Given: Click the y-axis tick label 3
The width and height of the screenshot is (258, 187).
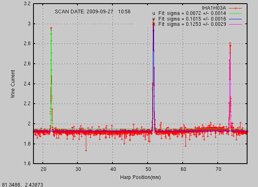Looking at the screenshot, I should tap(29, 24).
